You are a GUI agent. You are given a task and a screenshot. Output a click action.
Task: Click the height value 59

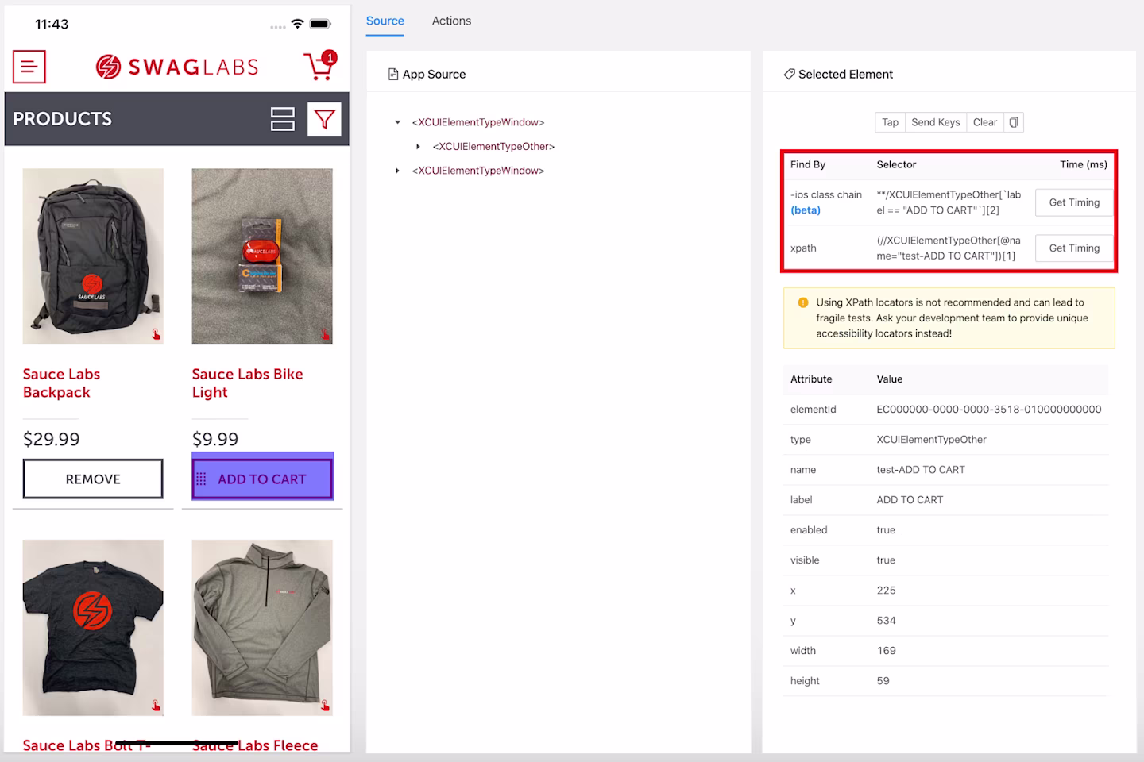tap(883, 681)
